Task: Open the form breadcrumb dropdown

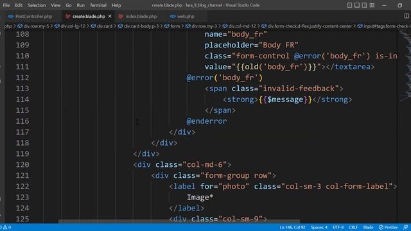Action: coord(172,26)
